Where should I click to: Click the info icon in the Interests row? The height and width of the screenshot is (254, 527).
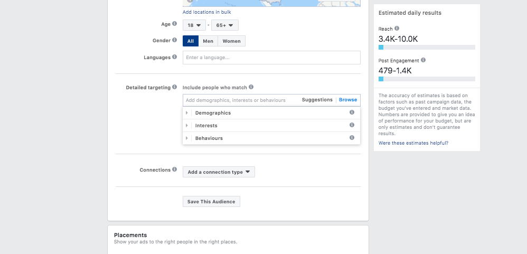click(352, 125)
